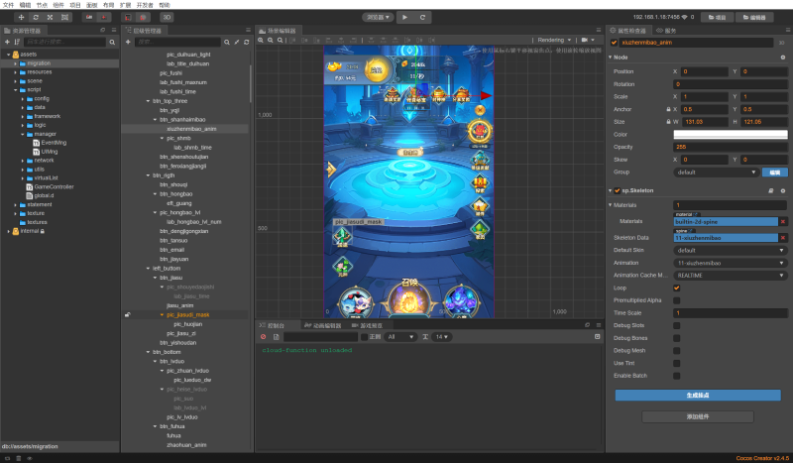793x463 pixels.
Task: Open the Rendering mode dropdown
Action: [554, 40]
